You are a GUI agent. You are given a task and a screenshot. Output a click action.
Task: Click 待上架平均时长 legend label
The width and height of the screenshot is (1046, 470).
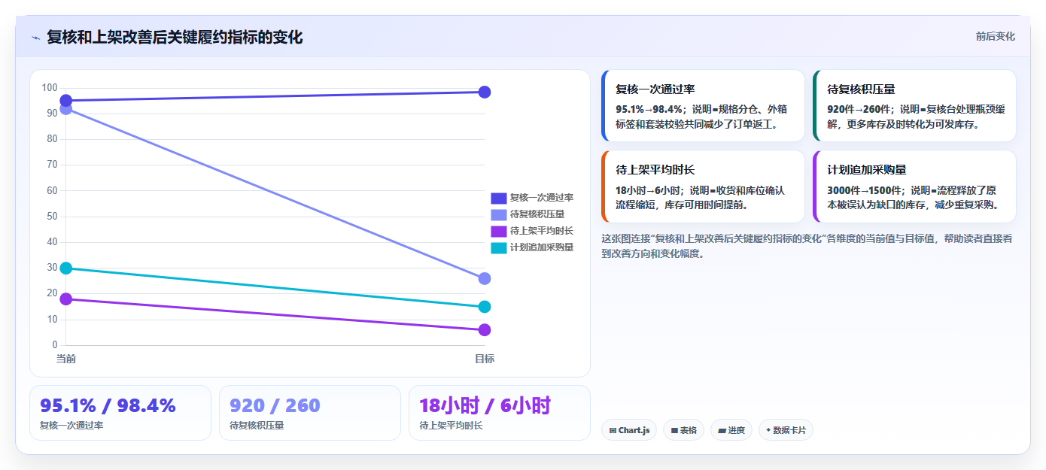(x=542, y=231)
